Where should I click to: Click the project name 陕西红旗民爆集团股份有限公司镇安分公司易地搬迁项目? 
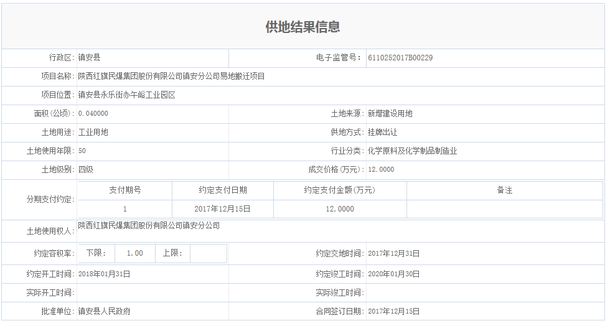[x=171, y=76]
